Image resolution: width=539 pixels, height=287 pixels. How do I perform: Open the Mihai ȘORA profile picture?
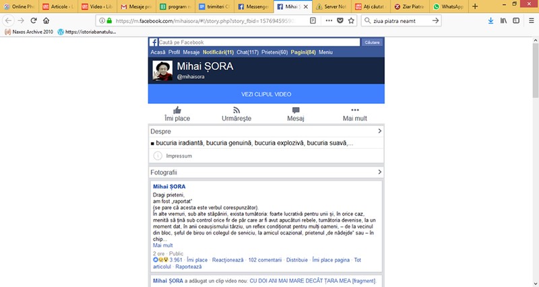pyautogui.click(x=162, y=71)
